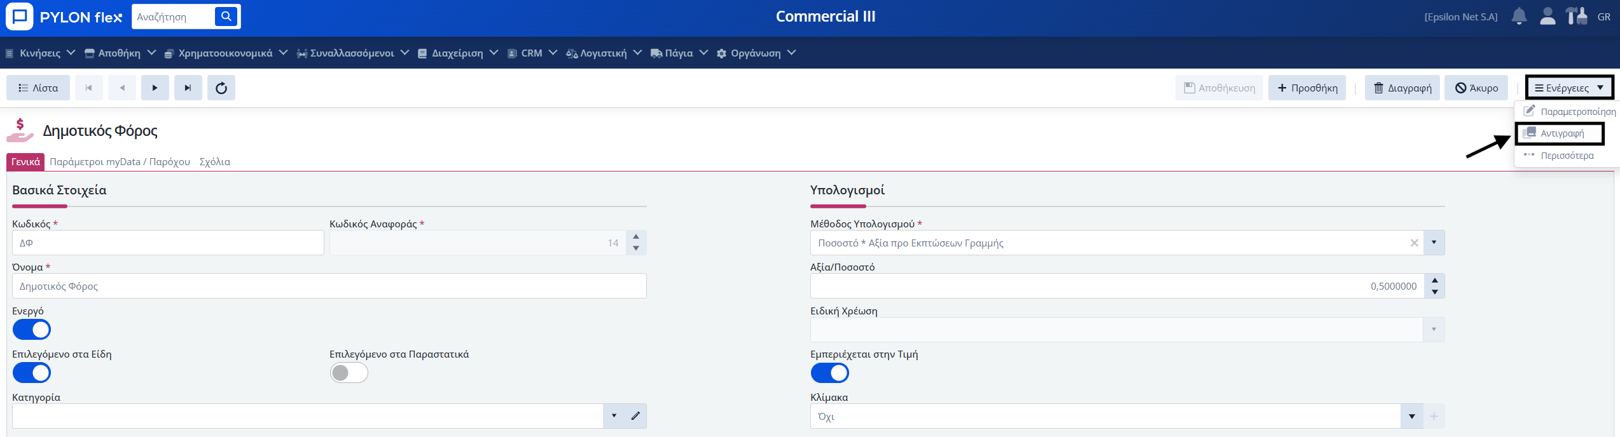Click the Προσθήκη button

[1307, 88]
